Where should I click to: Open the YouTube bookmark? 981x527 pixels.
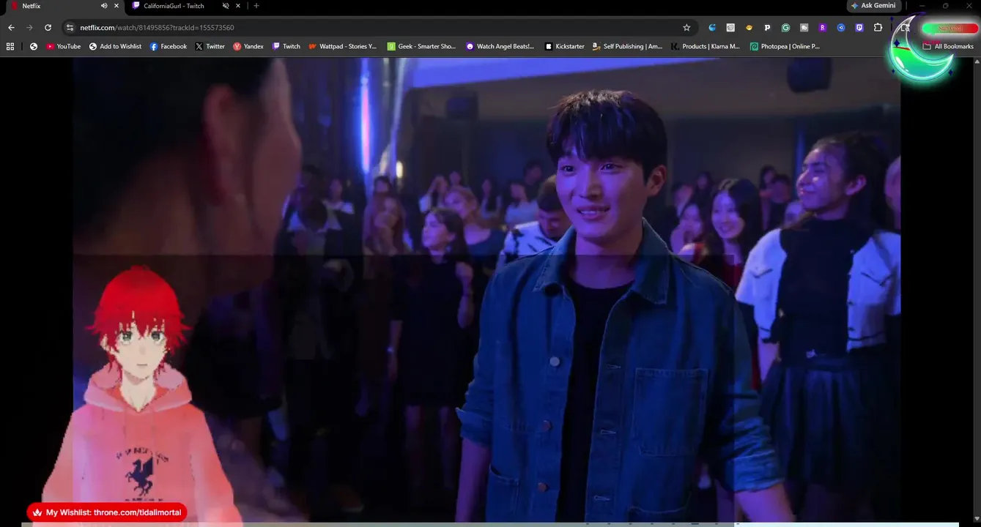click(x=64, y=46)
